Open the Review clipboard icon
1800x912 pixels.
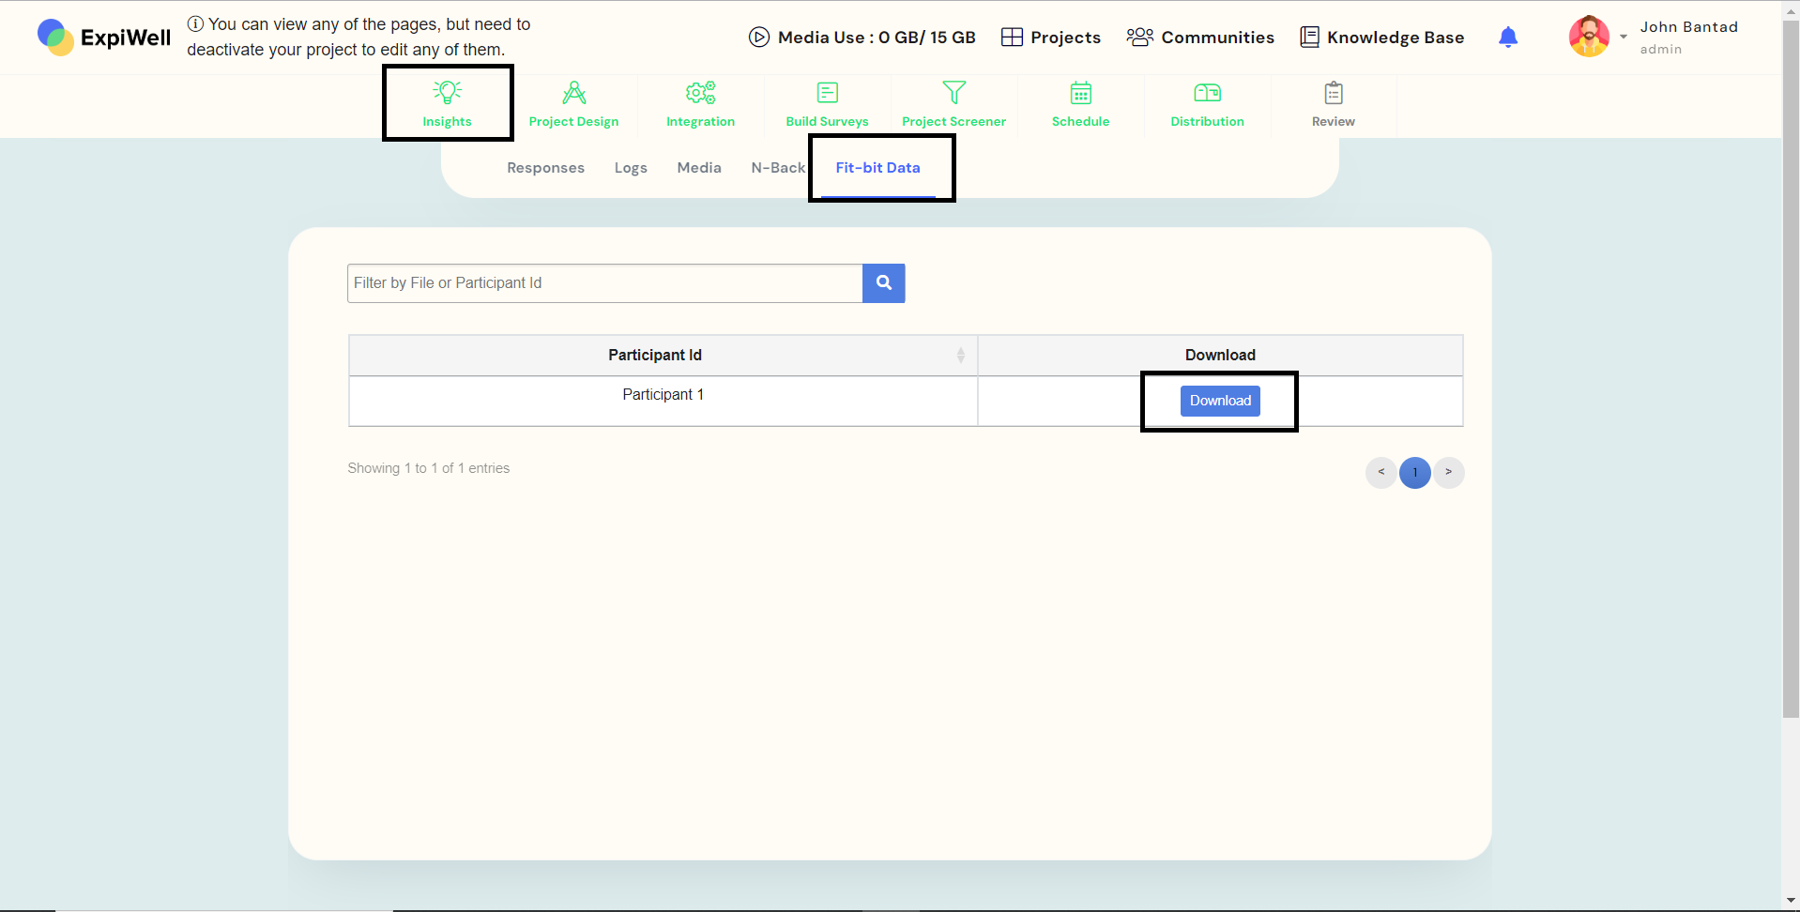point(1333,93)
